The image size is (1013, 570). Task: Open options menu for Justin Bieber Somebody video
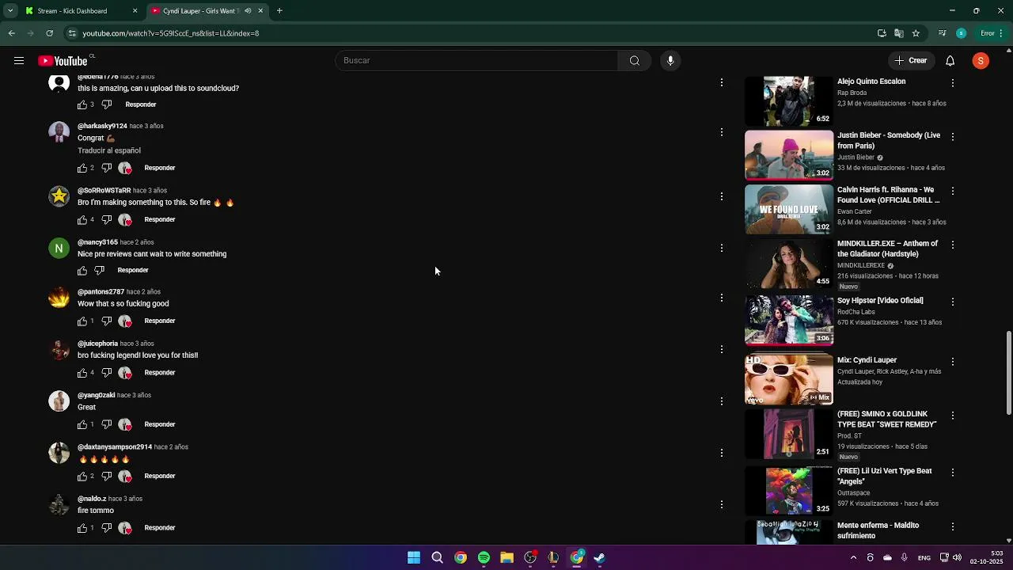952,137
